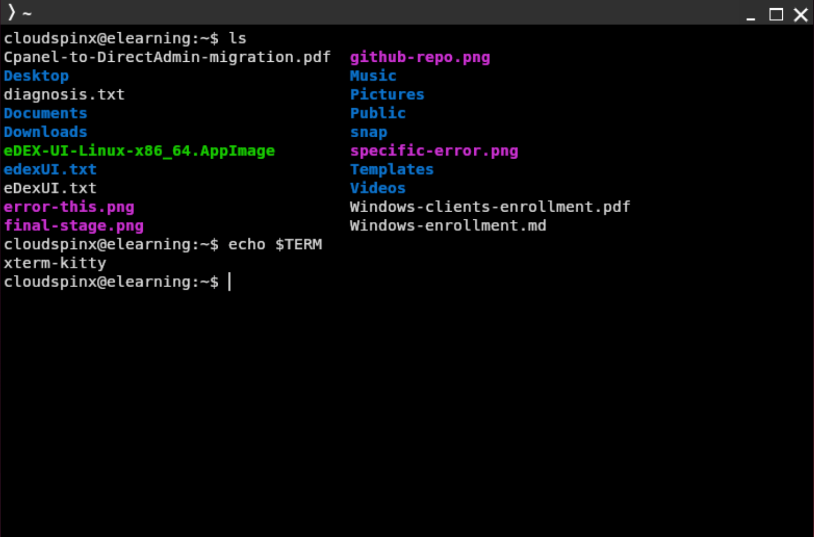Open the Windows-clients-enrollment.pdf entry
The image size is (814, 537).
[x=490, y=207]
